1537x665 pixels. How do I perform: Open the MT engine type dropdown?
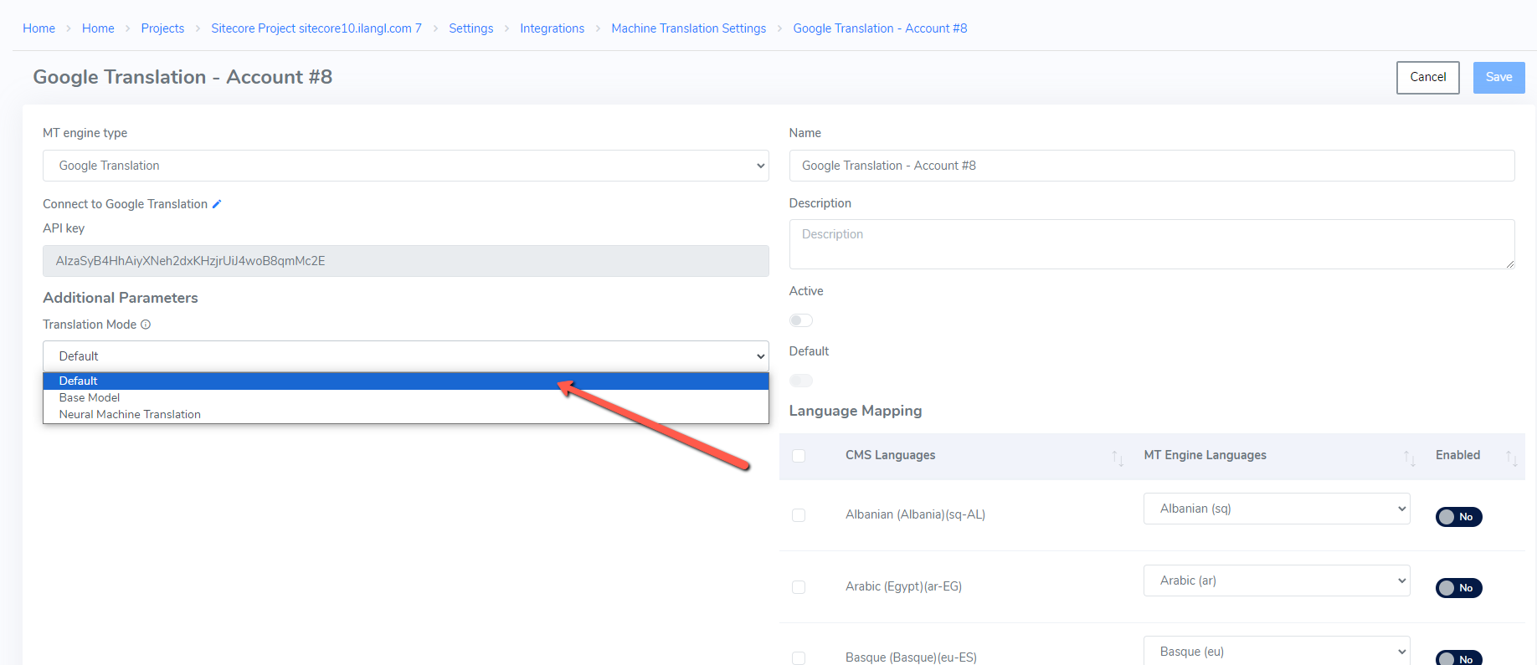(x=406, y=166)
